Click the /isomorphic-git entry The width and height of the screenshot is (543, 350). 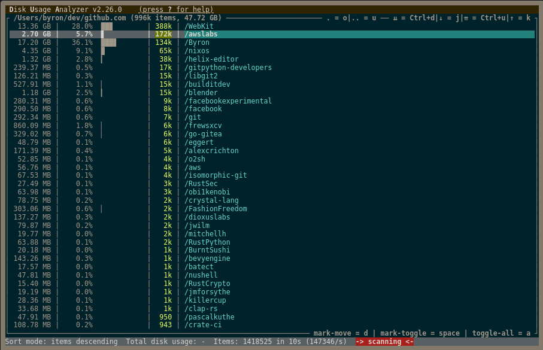tap(272, 175)
